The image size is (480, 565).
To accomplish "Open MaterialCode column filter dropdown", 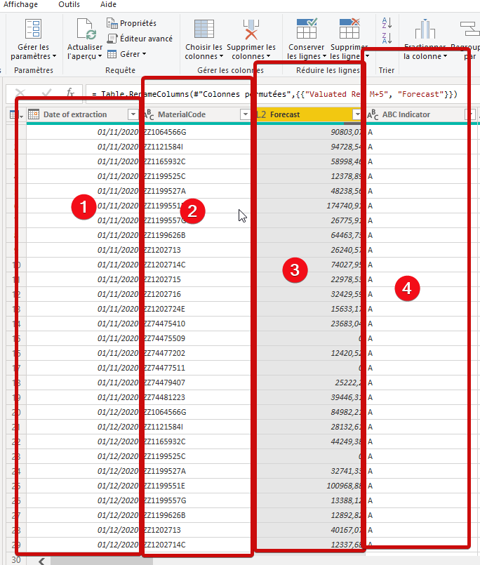I will pos(245,114).
